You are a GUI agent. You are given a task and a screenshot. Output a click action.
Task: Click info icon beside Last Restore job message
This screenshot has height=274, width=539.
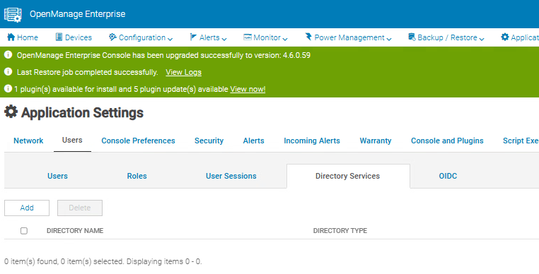click(x=8, y=72)
